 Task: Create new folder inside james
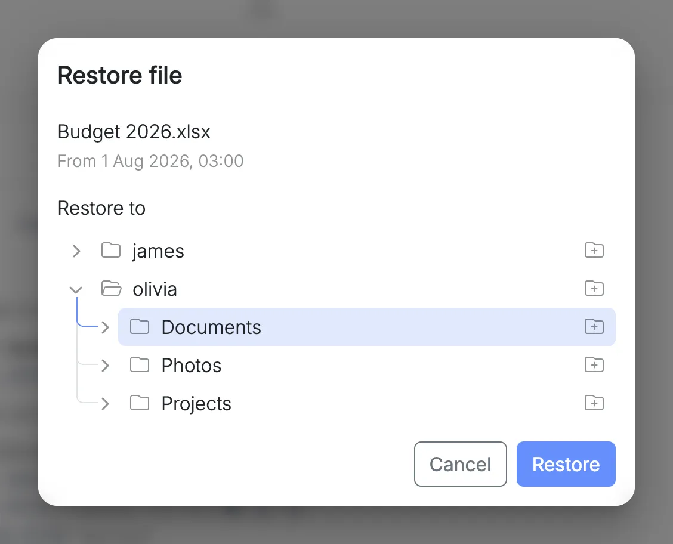(x=594, y=250)
